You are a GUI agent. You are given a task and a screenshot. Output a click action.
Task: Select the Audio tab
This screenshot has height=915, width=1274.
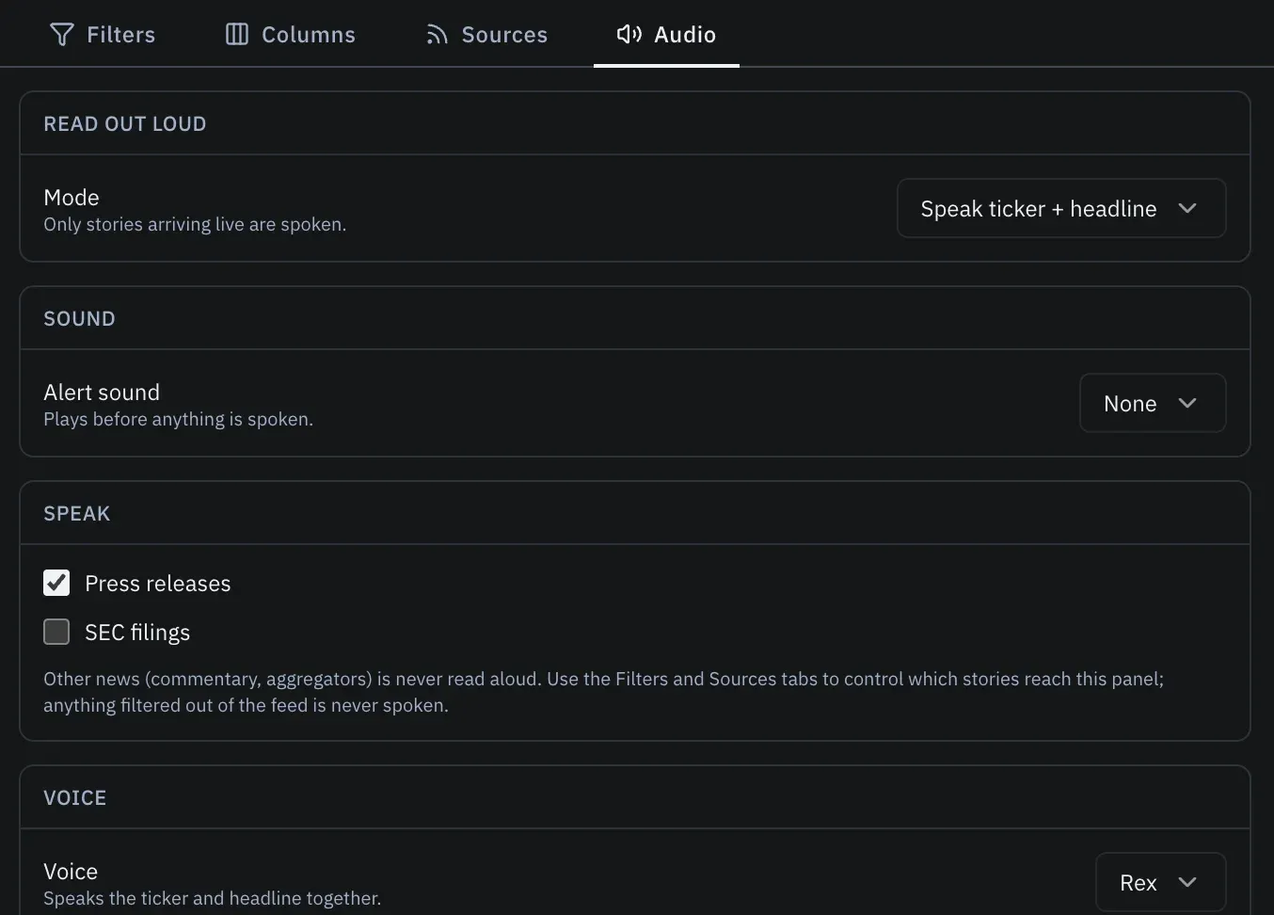666,35
